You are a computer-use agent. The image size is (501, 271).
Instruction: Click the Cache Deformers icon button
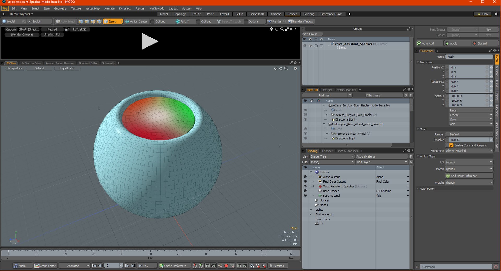pos(162,266)
